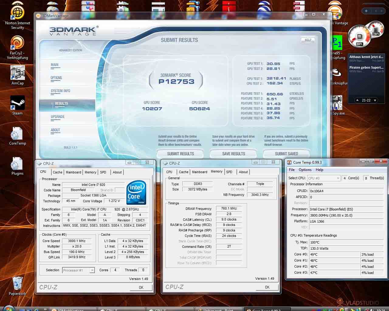Switch to 3DMarkVantage in the taskbar
This screenshot has height=311, width=389.
(73, 309)
